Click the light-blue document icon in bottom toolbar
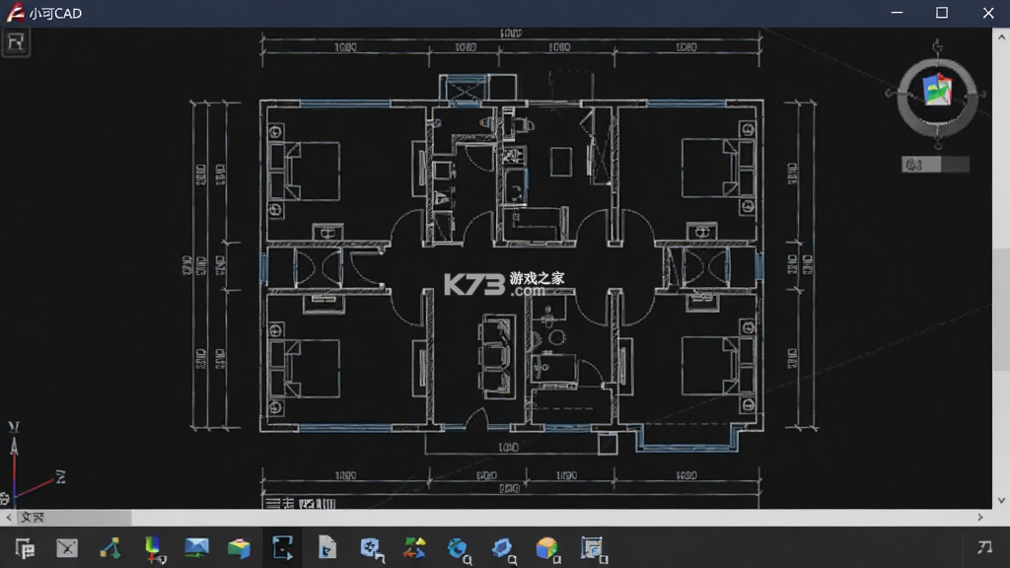The image size is (1010, 568). (326, 547)
